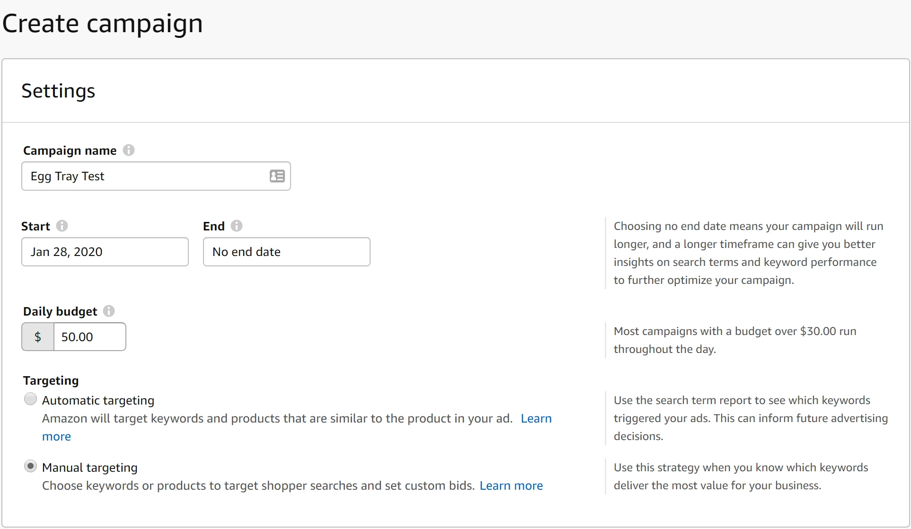This screenshot has height=529, width=911.
Task: Click the Daily budget info icon
Action: (x=109, y=311)
